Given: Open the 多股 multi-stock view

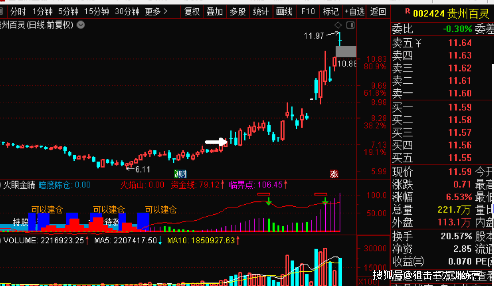Looking at the screenshot, I should (238, 12).
